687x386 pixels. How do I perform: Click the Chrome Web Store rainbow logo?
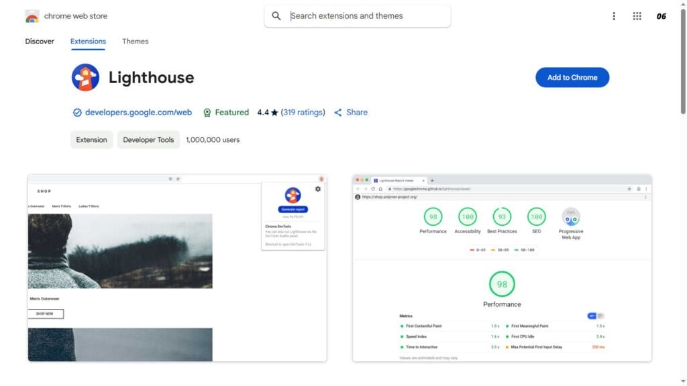tap(32, 16)
